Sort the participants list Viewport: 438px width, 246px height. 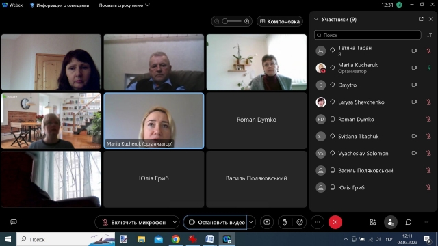click(x=429, y=35)
